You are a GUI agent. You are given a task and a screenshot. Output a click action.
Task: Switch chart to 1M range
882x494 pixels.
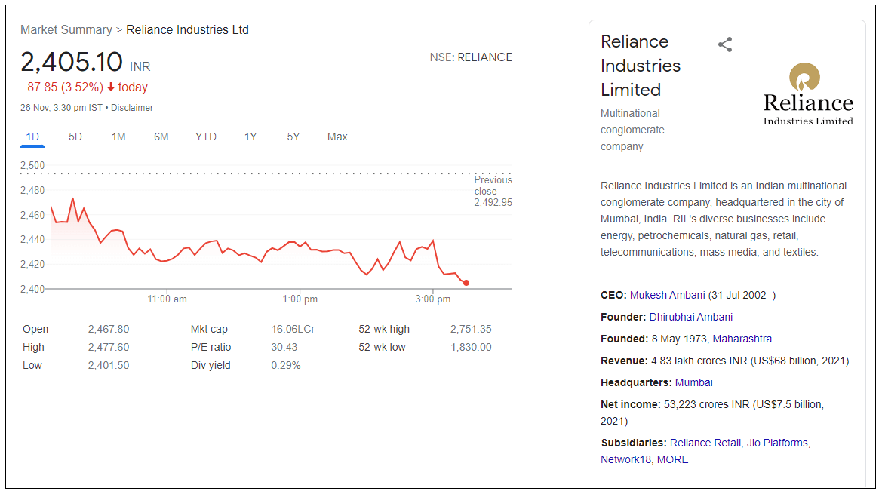118,137
